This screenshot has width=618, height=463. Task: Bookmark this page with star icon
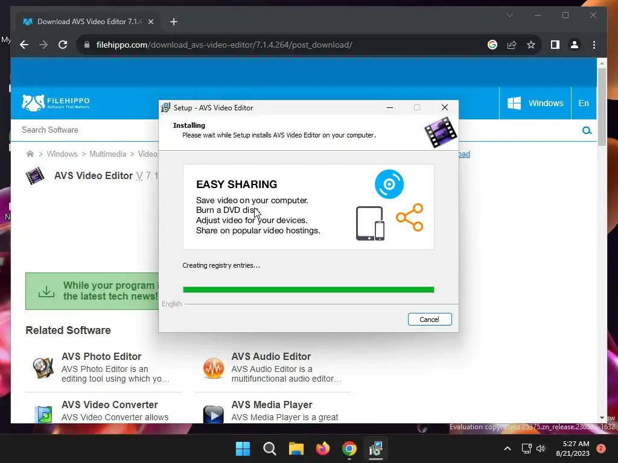531,45
